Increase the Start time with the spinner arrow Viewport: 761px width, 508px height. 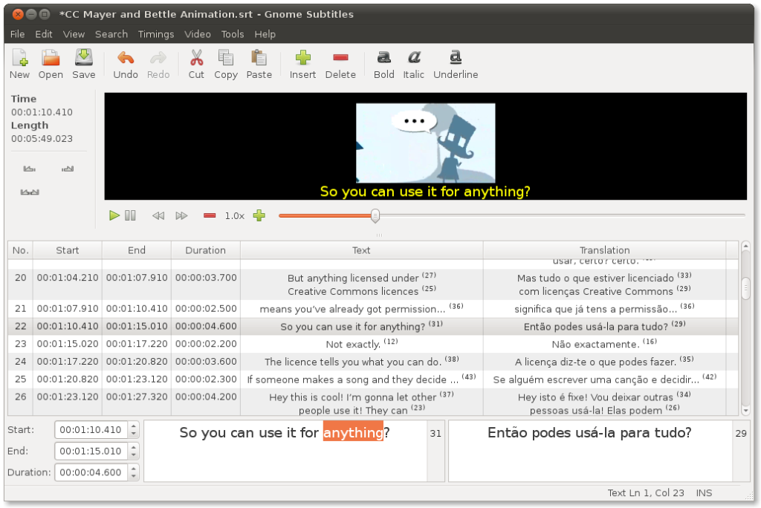click(x=134, y=426)
